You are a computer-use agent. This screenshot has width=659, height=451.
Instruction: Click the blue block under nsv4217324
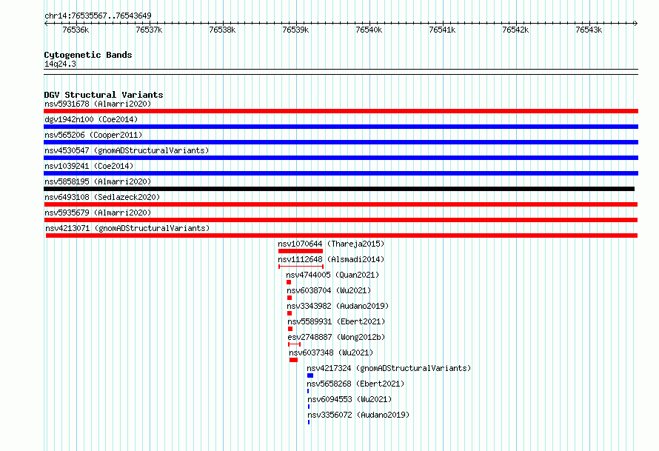point(310,375)
